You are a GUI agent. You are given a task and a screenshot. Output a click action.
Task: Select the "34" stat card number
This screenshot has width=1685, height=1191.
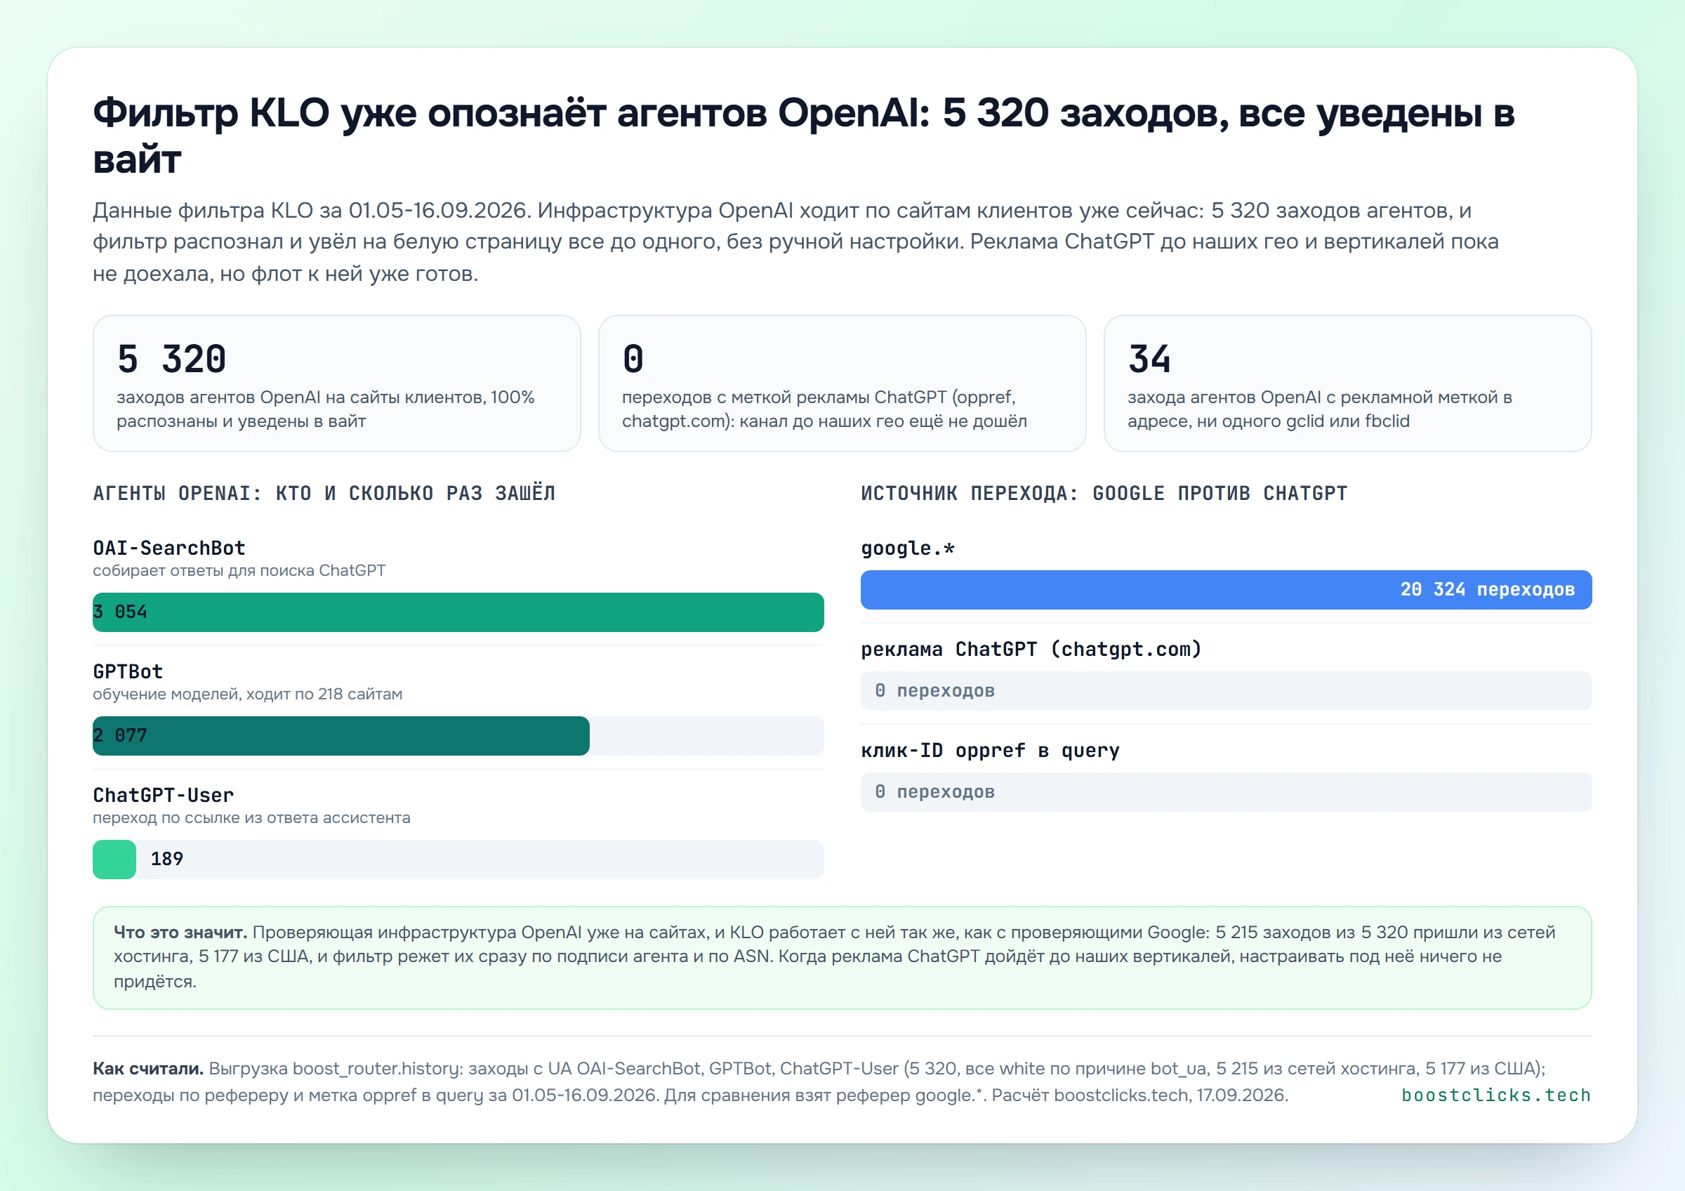[x=1149, y=359]
